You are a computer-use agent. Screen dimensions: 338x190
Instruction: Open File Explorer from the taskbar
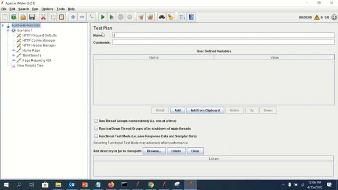pos(58,185)
